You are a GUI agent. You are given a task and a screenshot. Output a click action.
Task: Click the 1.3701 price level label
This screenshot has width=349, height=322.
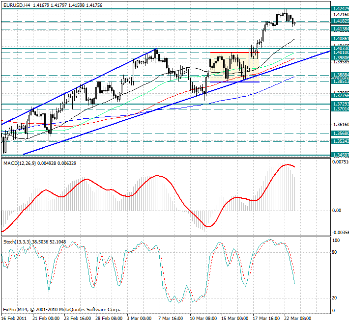[340, 109]
